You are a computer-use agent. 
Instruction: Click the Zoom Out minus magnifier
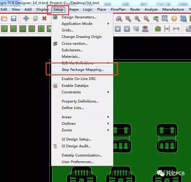tap(146, 19)
